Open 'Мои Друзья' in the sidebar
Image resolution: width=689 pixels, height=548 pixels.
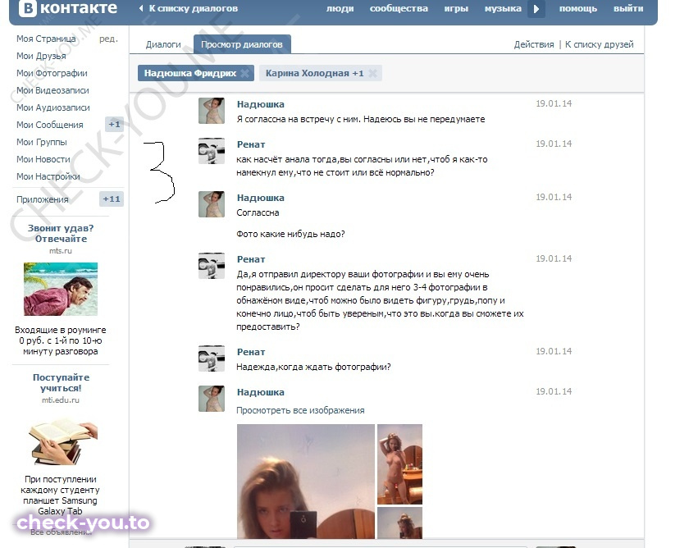pos(41,56)
